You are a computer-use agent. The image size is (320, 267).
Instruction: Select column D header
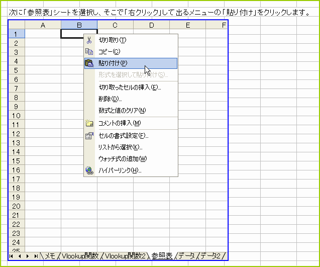tap(151, 25)
